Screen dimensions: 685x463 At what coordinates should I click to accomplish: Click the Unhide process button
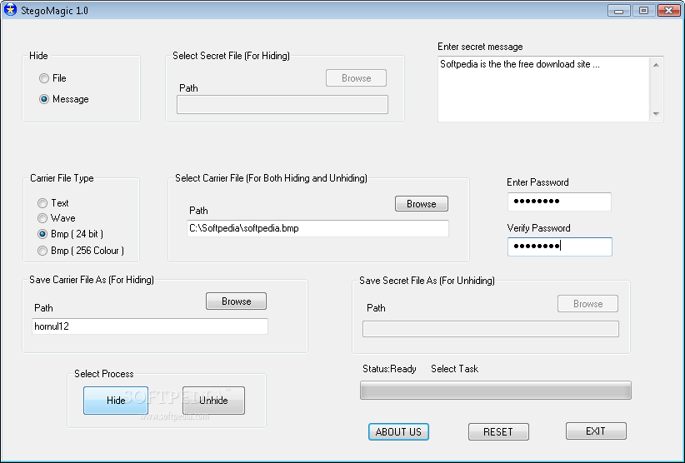[x=213, y=401]
